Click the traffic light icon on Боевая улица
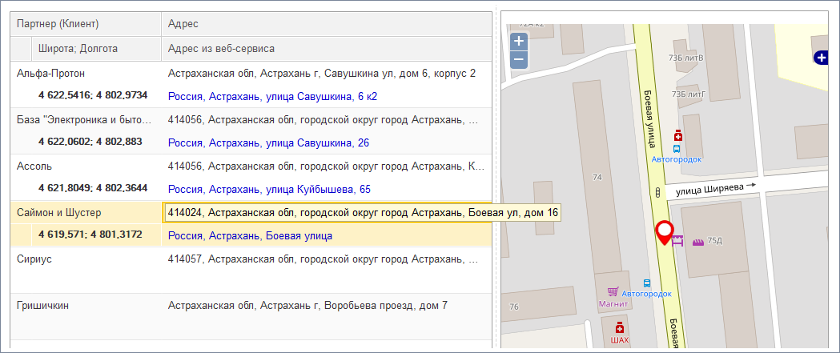Image resolution: width=840 pixels, height=353 pixels. click(x=657, y=192)
